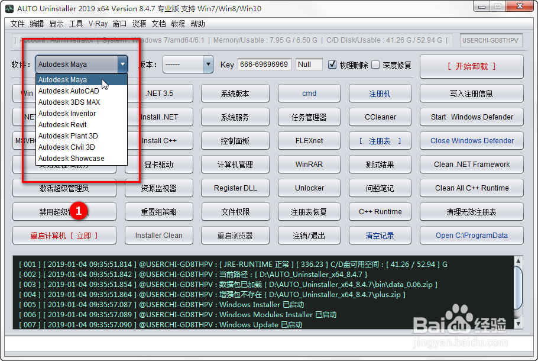Viewport: 538px width, 361px height.
Task: Open 问题笔记
Action: [x=380, y=188]
